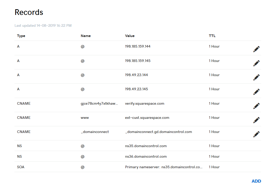The height and width of the screenshot is (196, 274).
Task: Click the Last updated timestamp text
Action: (43, 25)
